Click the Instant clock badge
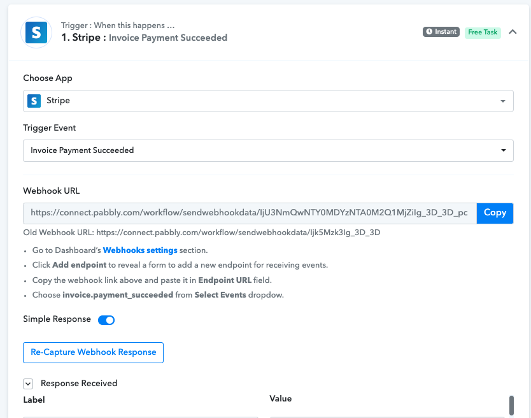Viewport: 531px width, 418px height. pyautogui.click(x=441, y=31)
